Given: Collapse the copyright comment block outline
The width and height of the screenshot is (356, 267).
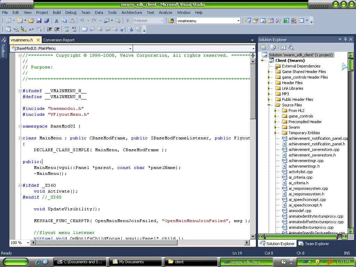Looking at the screenshot, I should (20, 55).
